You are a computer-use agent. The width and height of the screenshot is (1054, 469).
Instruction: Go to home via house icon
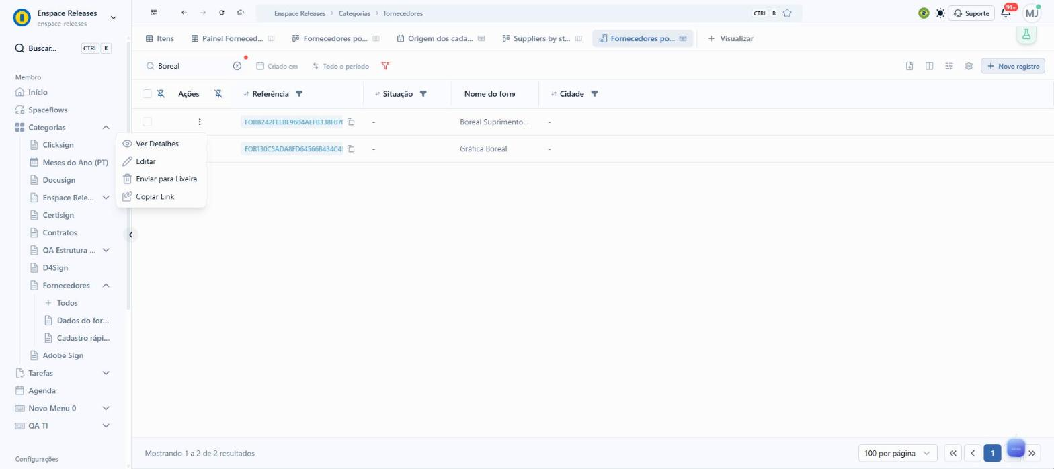(x=241, y=13)
